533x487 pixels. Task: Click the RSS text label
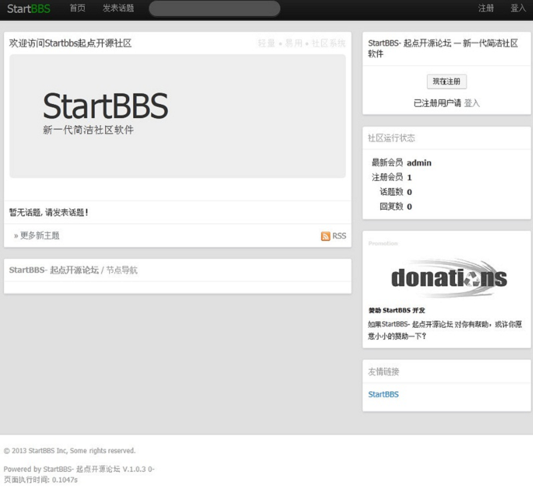(339, 236)
